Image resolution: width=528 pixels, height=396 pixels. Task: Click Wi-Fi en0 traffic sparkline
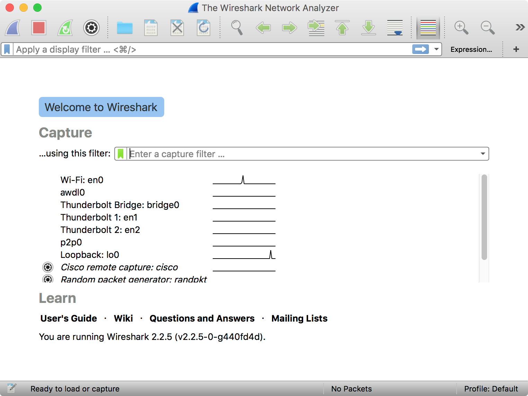point(244,180)
